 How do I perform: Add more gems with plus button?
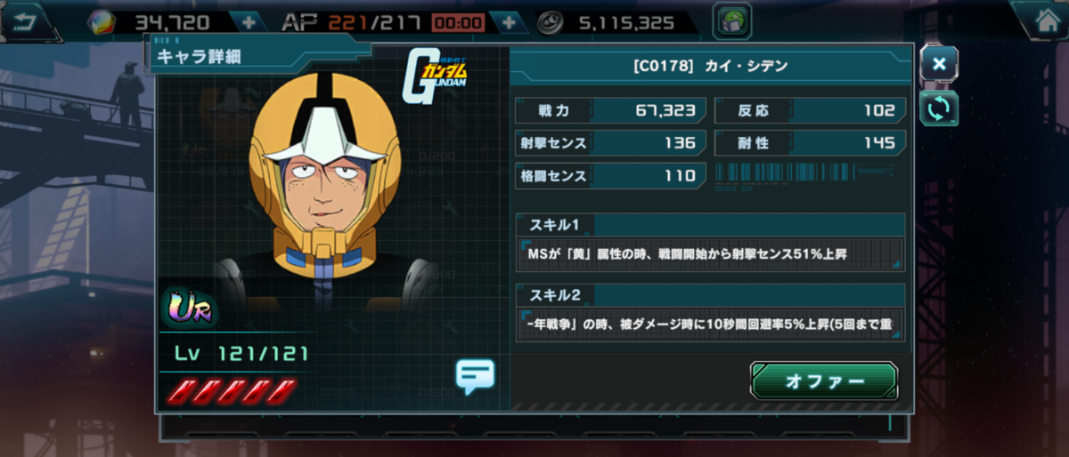247,22
